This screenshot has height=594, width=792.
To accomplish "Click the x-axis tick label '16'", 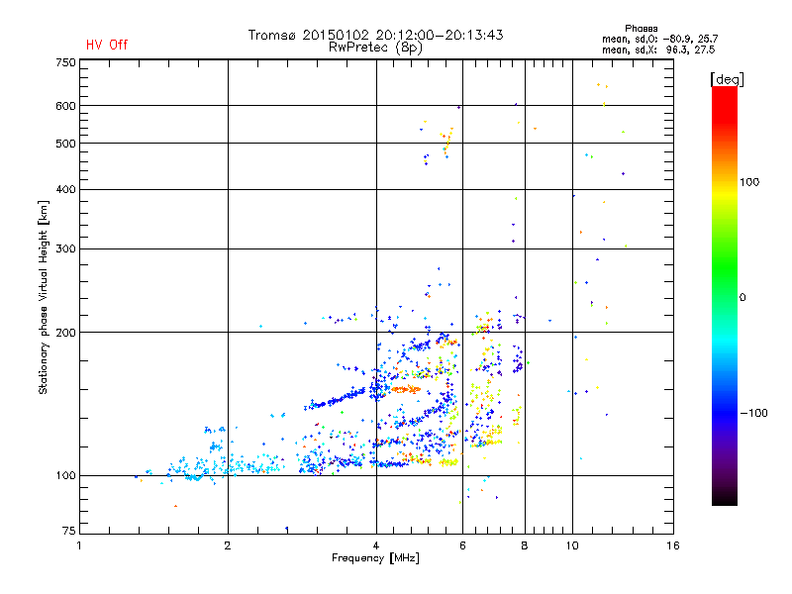I will (x=673, y=545).
